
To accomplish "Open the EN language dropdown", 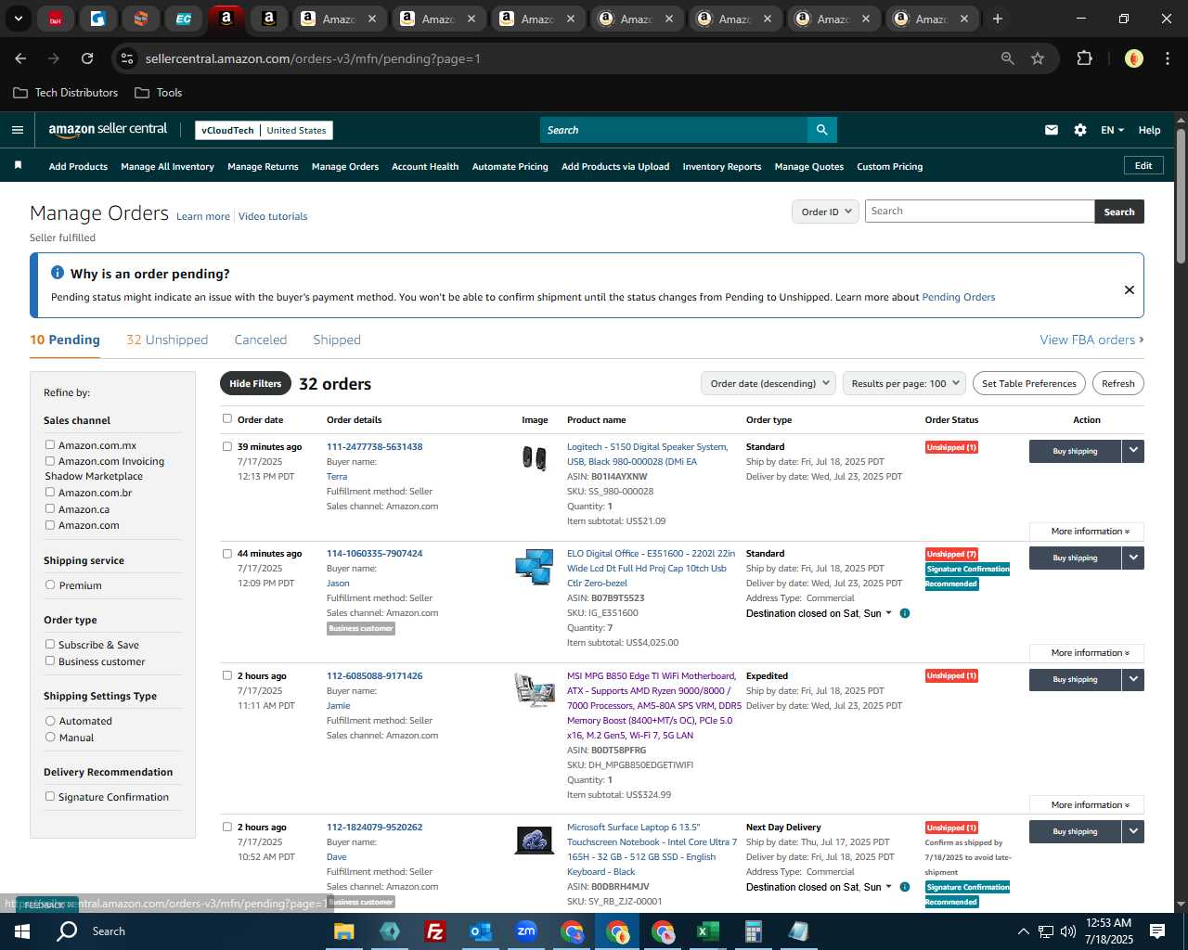I will tap(1112, 130).
